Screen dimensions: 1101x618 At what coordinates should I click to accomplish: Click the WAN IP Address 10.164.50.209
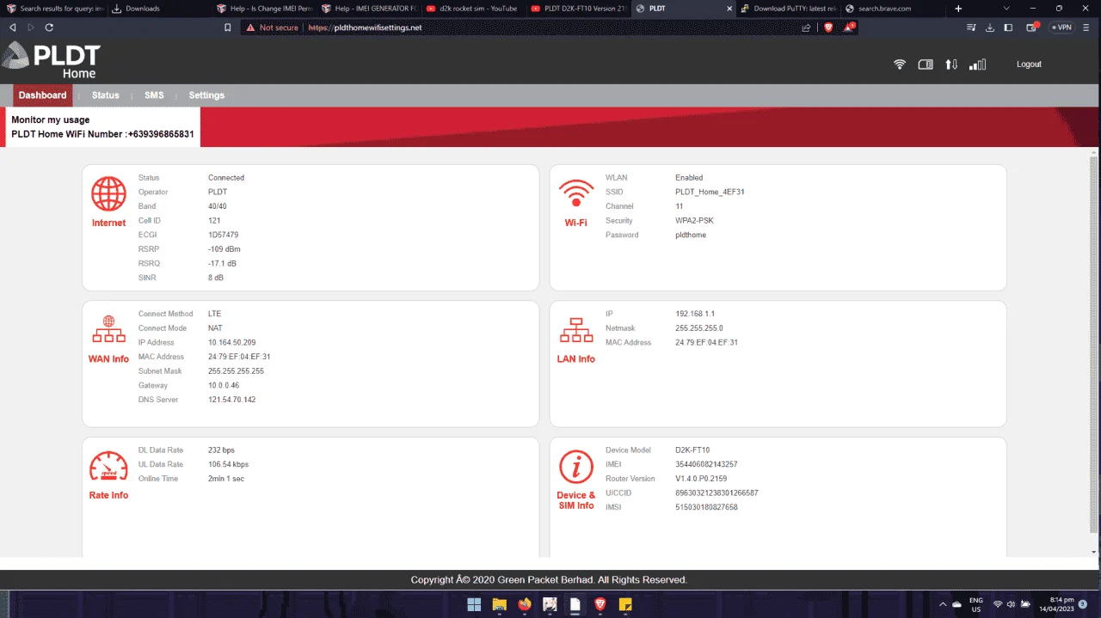point(231,343)
